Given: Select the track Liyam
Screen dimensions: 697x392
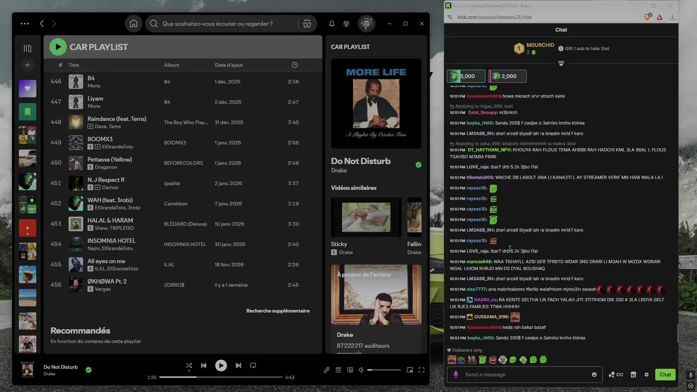Looking at the screenshot, I should [x=183, y=102].
